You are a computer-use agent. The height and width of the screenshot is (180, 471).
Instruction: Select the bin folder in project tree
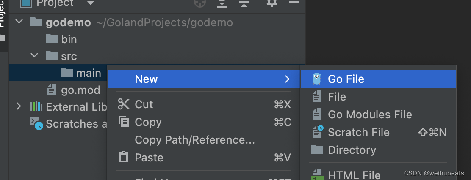click(69, 39)
